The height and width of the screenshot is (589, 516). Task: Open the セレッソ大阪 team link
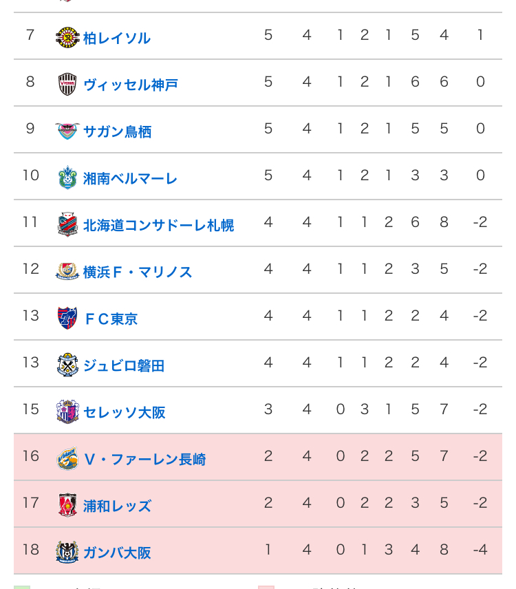124,412
